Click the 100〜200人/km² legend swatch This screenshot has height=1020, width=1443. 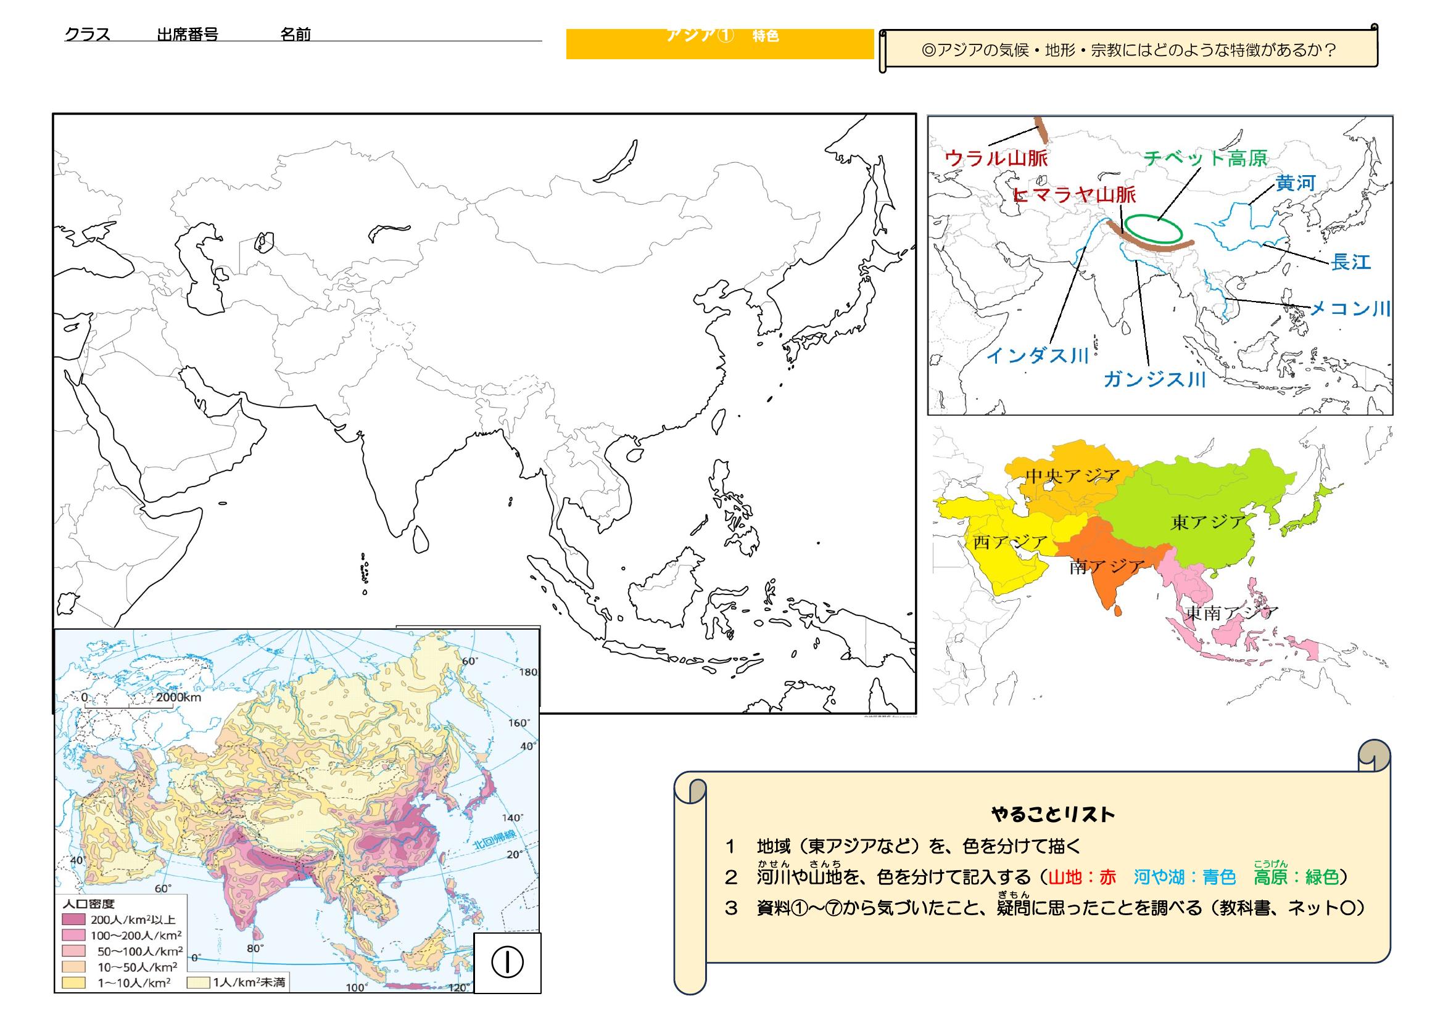[x=74, y=936]
